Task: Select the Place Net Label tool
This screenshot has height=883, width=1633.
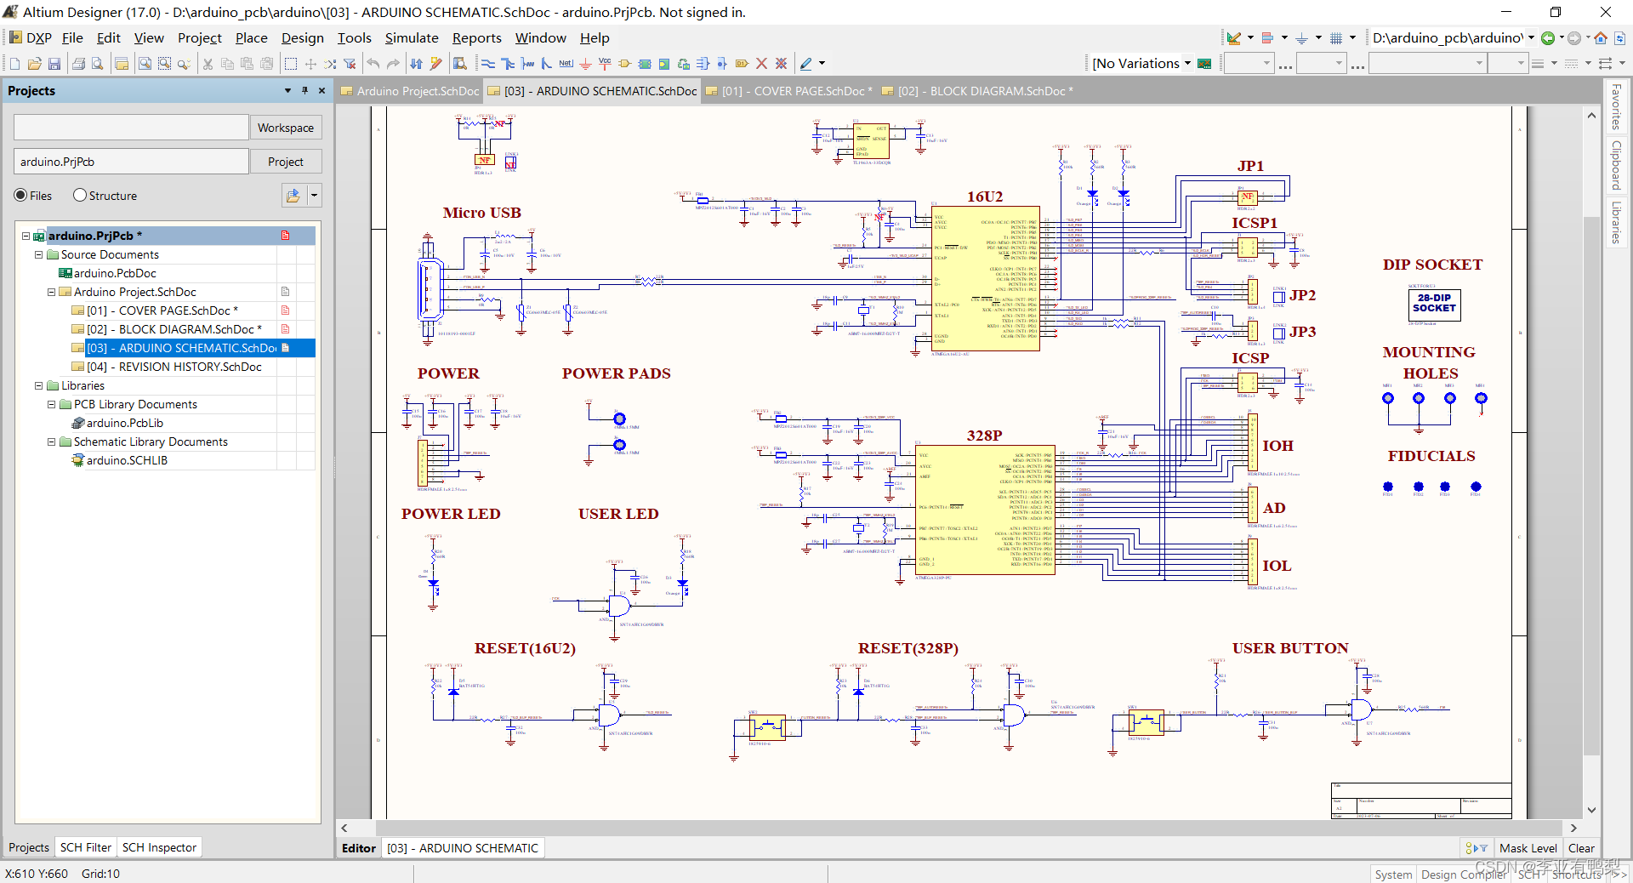Action: (566, 64)
